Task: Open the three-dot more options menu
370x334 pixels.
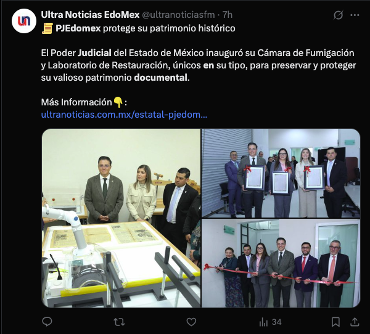Action: coord(355,15)
